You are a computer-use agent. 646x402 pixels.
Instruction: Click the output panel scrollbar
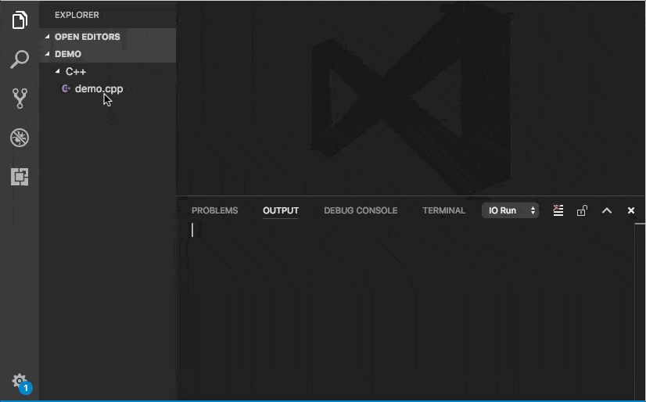(640, 311)
